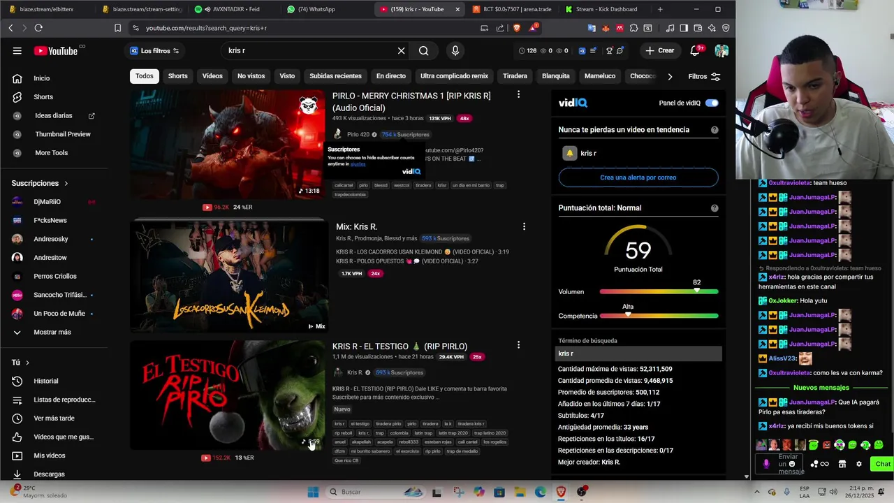This screenshot has height=503, width=894.
Task: Open options menu for El Testigo video
Action: [518, 345]
